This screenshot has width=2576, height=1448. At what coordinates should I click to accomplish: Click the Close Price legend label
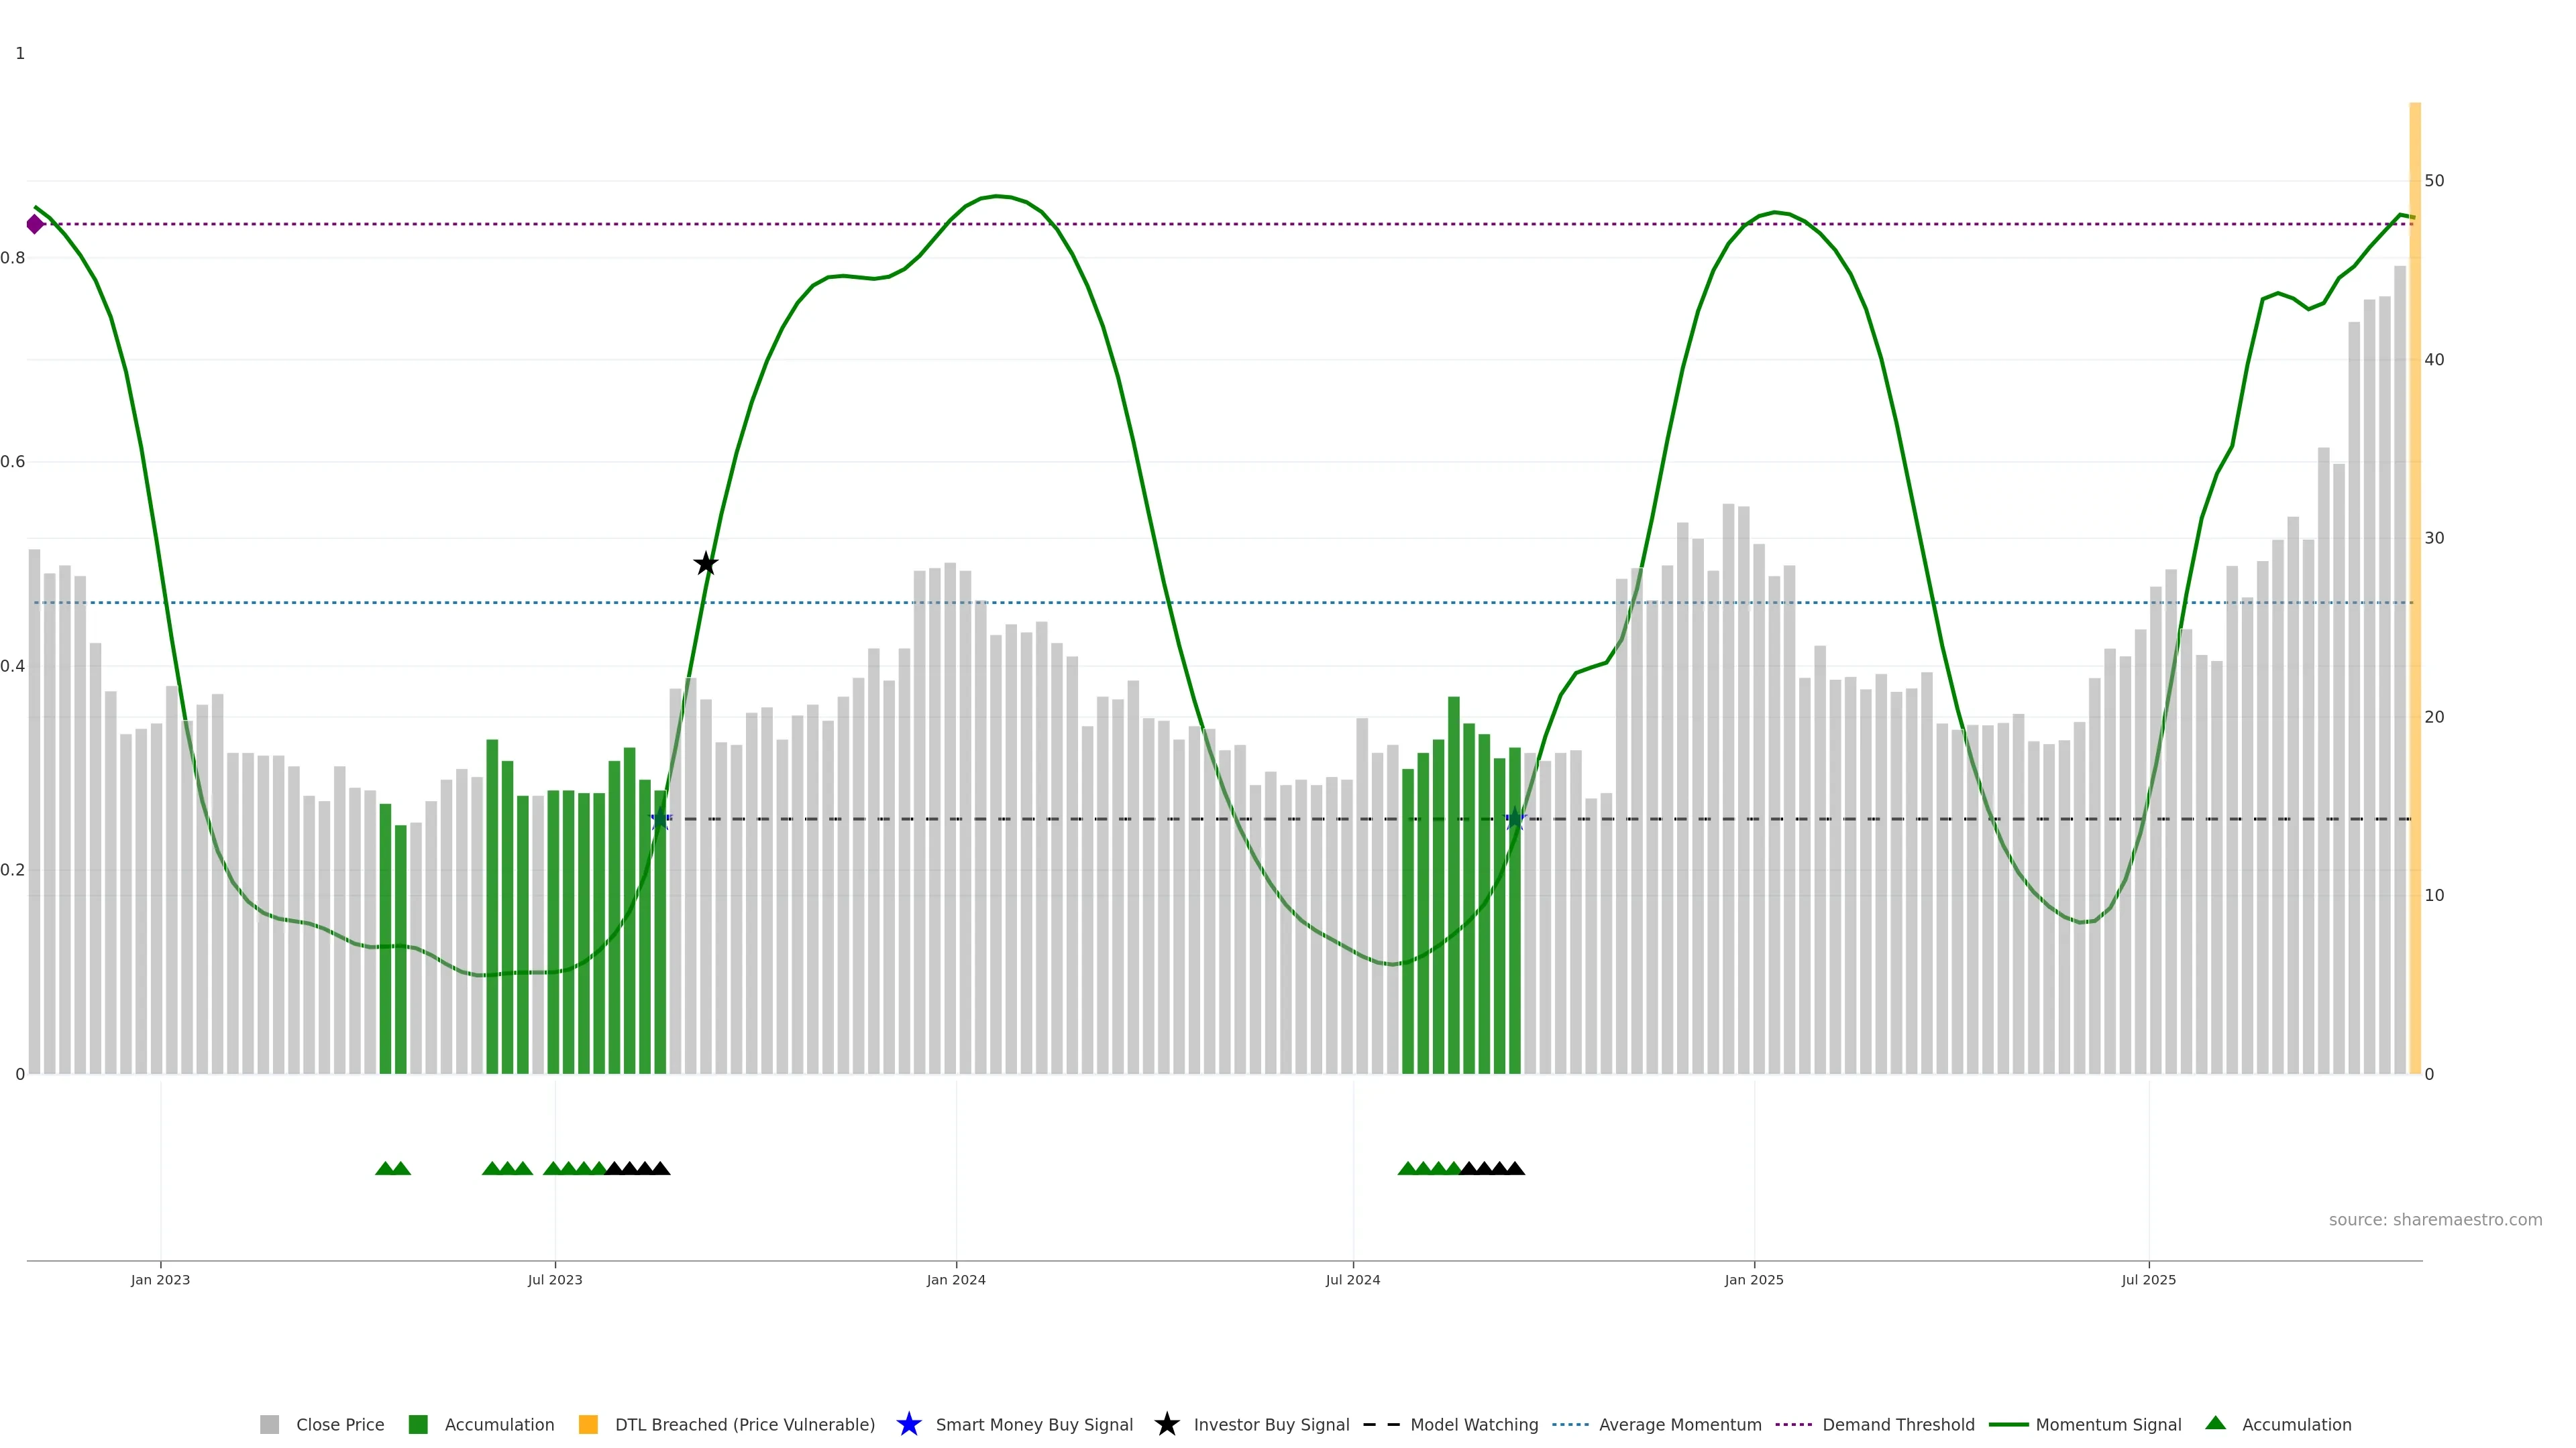pos(339,1424)
